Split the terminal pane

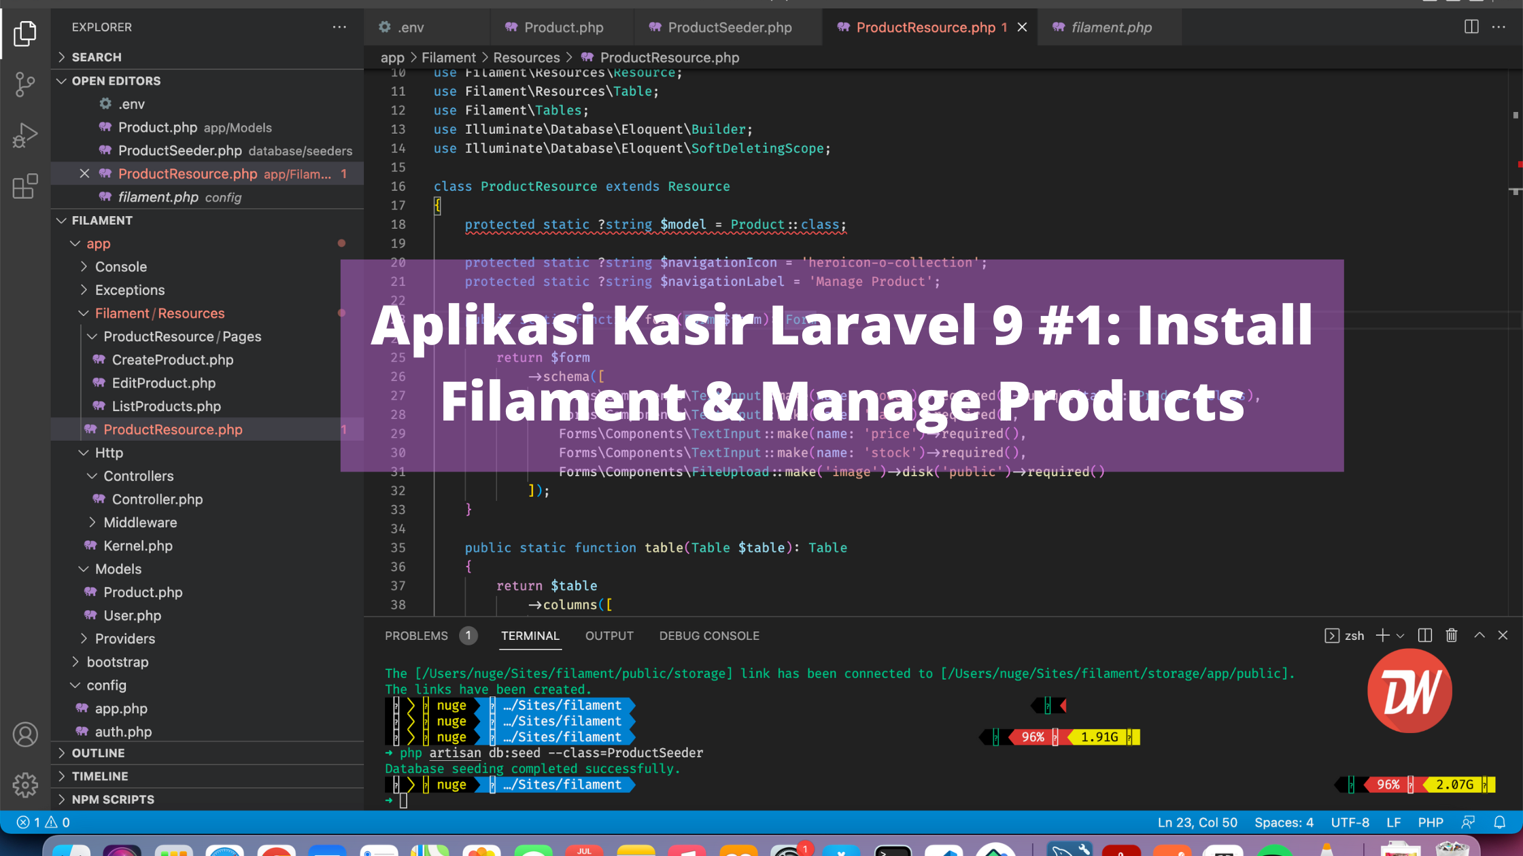[x=1426, y=635]
